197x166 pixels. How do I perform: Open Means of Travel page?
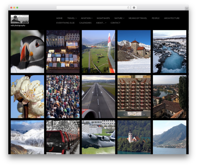click(x=138, y=18)
